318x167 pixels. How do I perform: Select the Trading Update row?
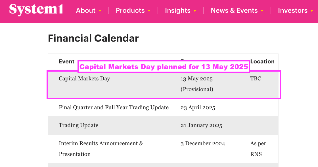163,125
